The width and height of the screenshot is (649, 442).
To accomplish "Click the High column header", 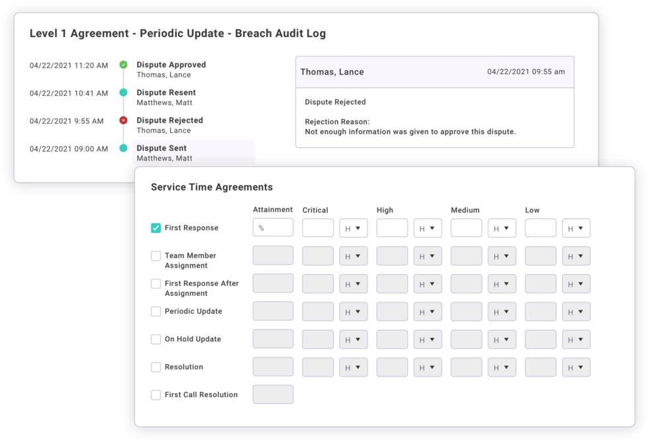I will 385,210.
